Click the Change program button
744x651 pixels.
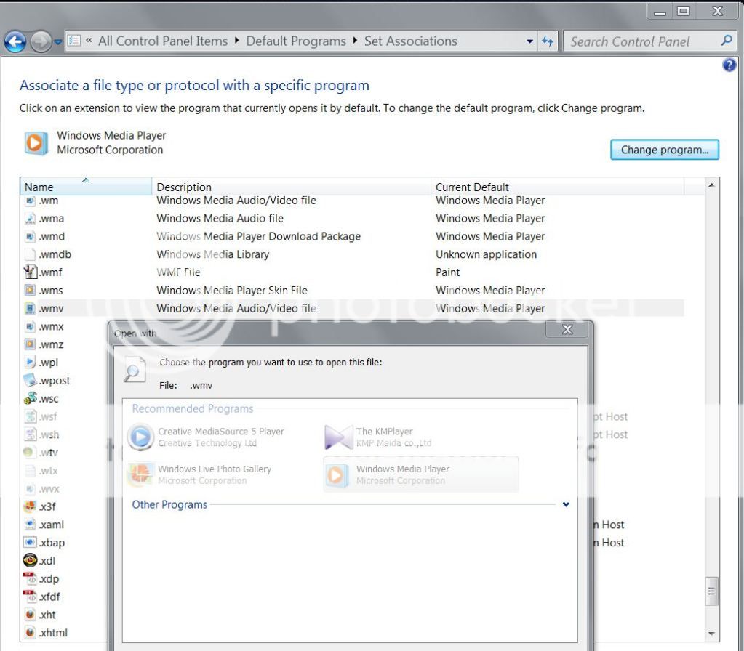click(664, 150)
